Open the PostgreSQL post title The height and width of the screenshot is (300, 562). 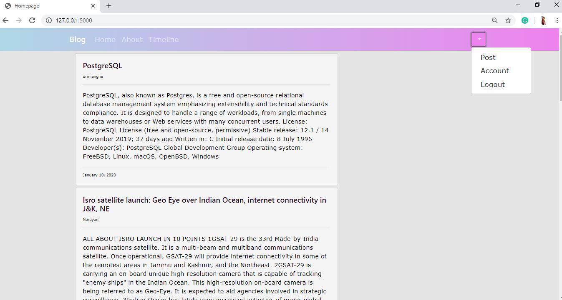tap(102, 66)
